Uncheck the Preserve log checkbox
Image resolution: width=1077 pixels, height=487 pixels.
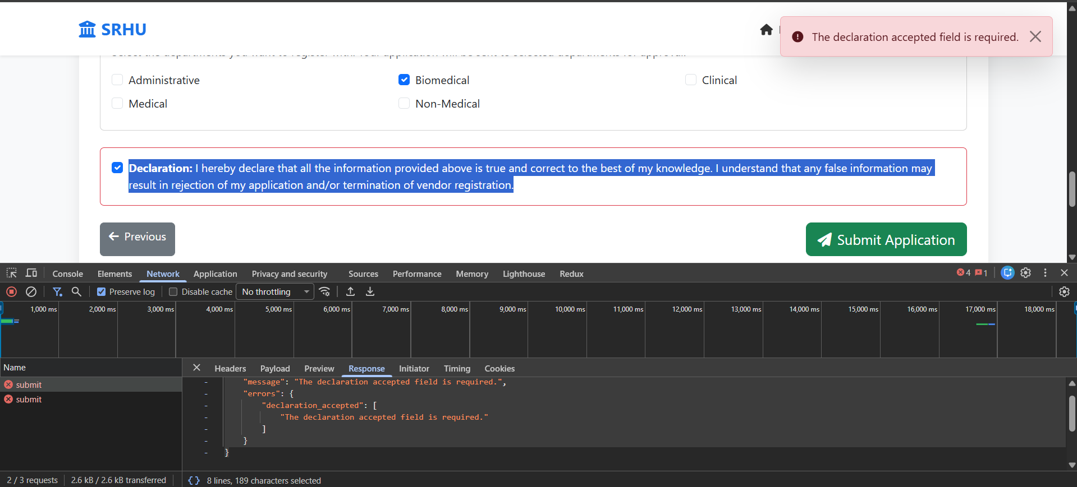click(102, 291)
